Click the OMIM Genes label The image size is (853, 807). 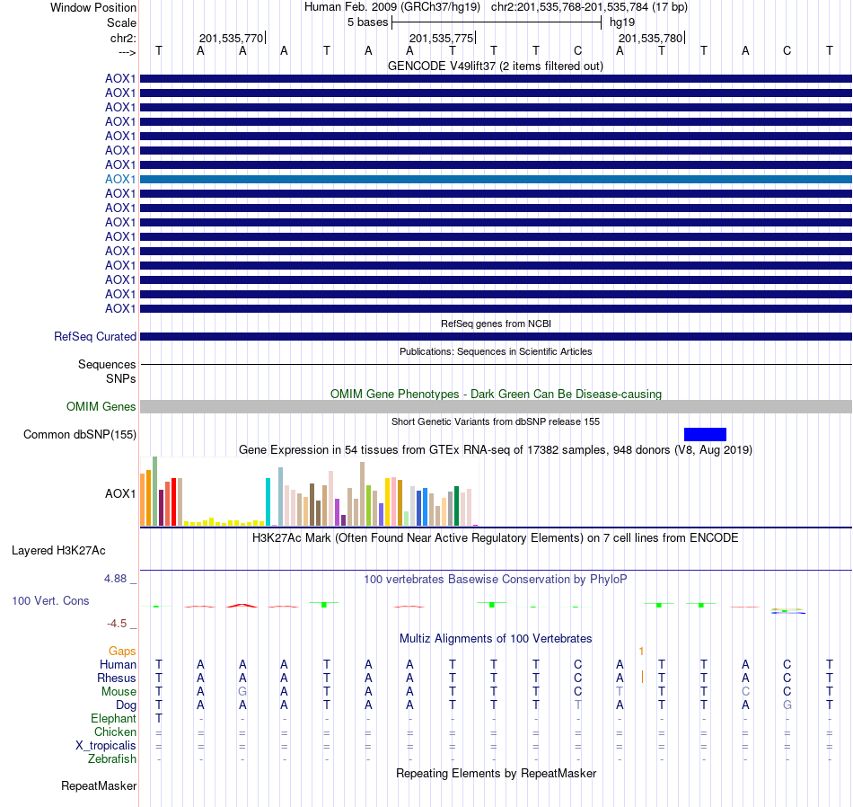coord(101,407)
